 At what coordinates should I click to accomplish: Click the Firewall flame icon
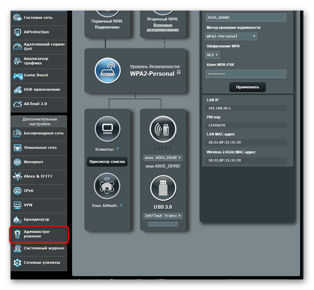pyautogui.click(x=18, y=220)
